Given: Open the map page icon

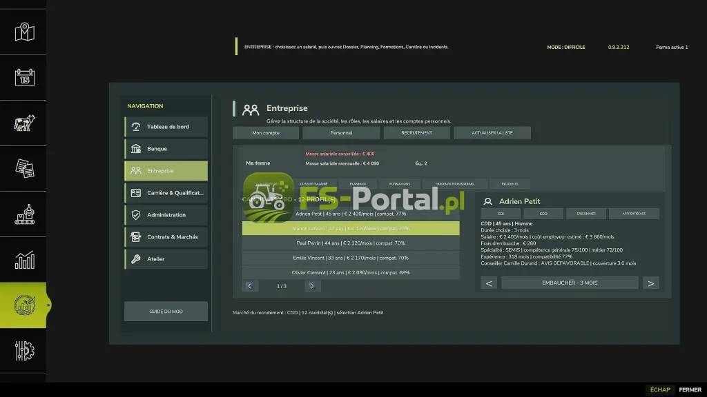Looking at the screenshot, I should (24, 32).
